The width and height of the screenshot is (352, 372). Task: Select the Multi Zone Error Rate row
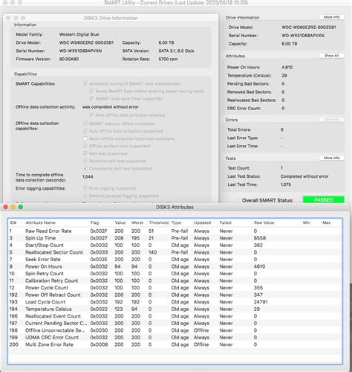pos(175,344)
